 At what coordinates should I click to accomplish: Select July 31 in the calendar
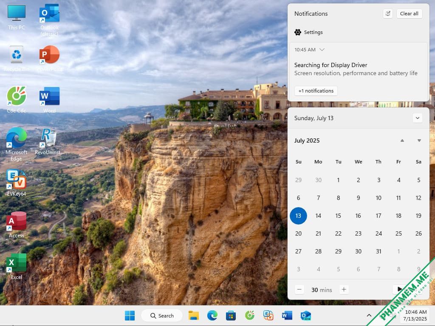[x=379, y=251]
